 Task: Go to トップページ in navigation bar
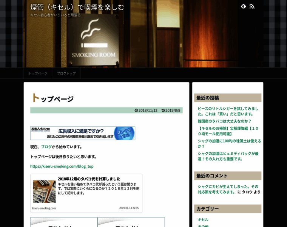coord(38,73)
